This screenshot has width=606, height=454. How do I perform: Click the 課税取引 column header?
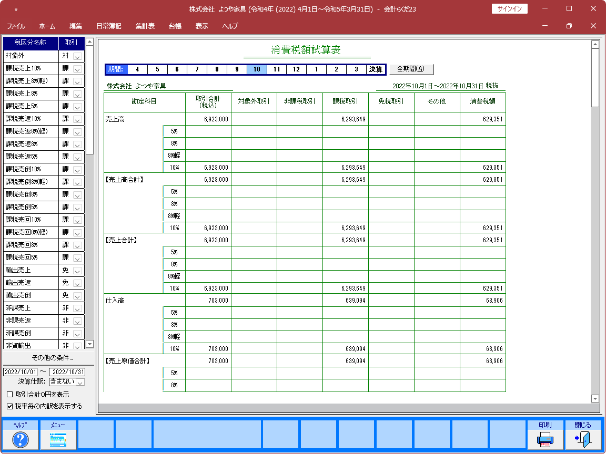tap(346, 102)
